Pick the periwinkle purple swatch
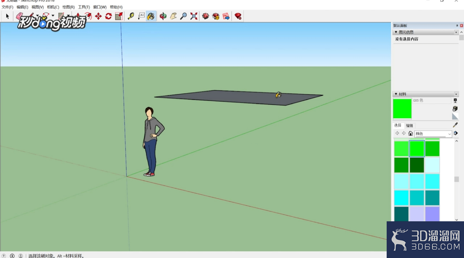This screenshot has width=464, height=258. click(432, 214)
